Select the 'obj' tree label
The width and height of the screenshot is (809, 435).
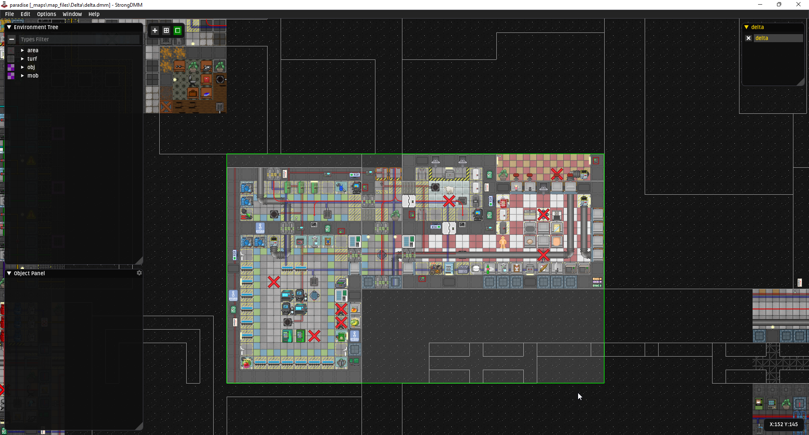pyautogui.click(x=31, y=67)
